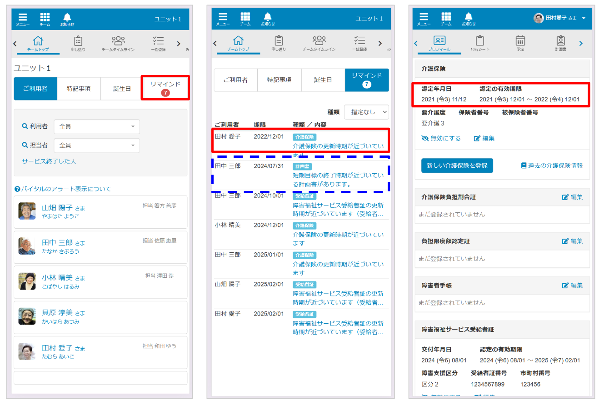The width and height of the screenshot is (599, 401).
Task: Open the 田村愛子 さま user dropdown
Action: 559,18
